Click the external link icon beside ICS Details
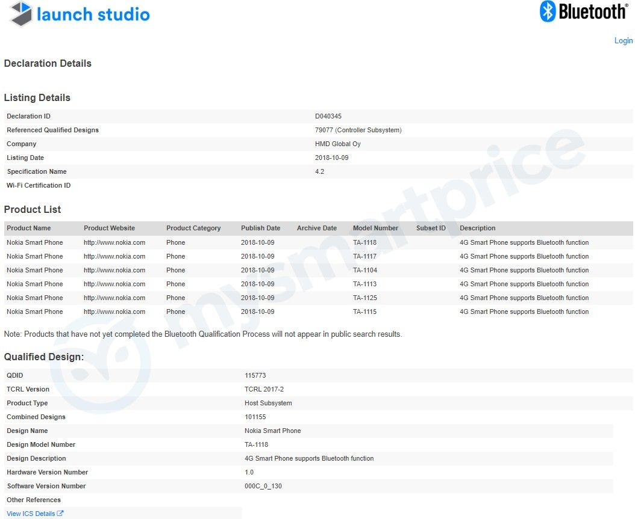635x519 pixels. [60, 514]
